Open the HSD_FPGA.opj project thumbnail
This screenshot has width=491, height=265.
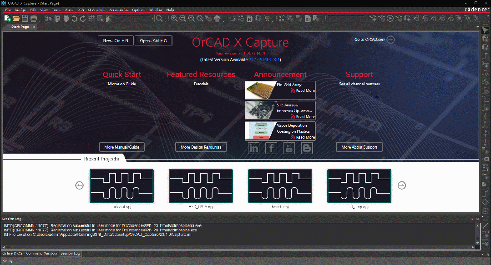201,186
